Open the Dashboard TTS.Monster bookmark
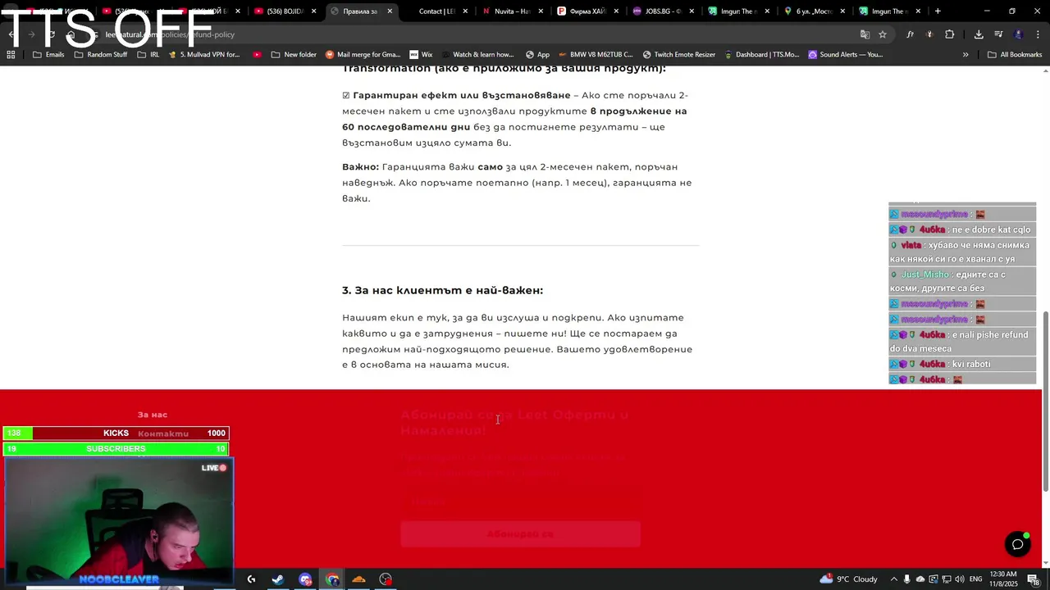Viewport: 1050px width, 590px height. [x=761, y=55]
